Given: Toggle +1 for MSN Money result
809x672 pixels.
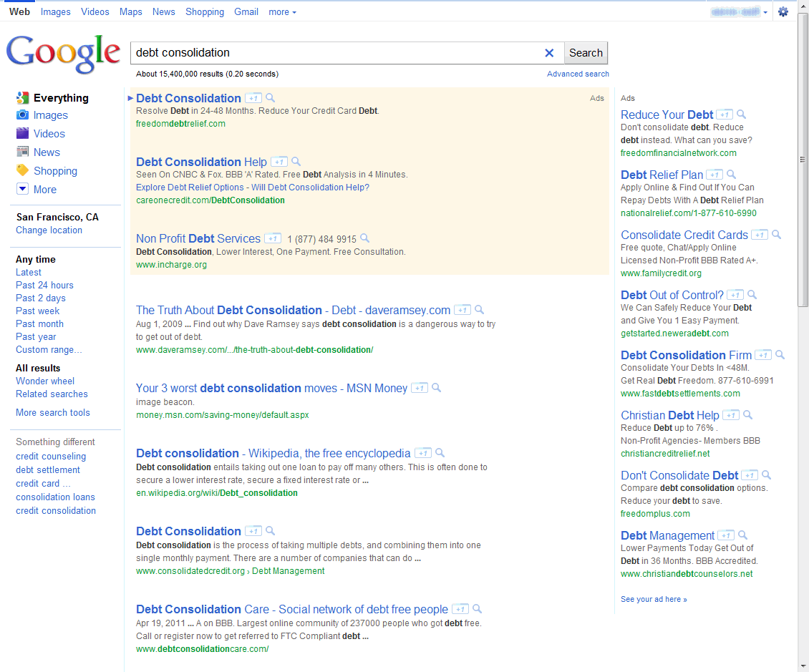Looking at the screenshot, I should pos(420,388).
